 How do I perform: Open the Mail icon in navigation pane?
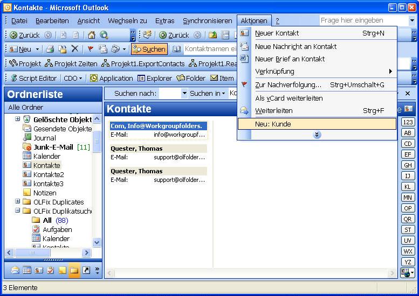click(x=15, y=271)
